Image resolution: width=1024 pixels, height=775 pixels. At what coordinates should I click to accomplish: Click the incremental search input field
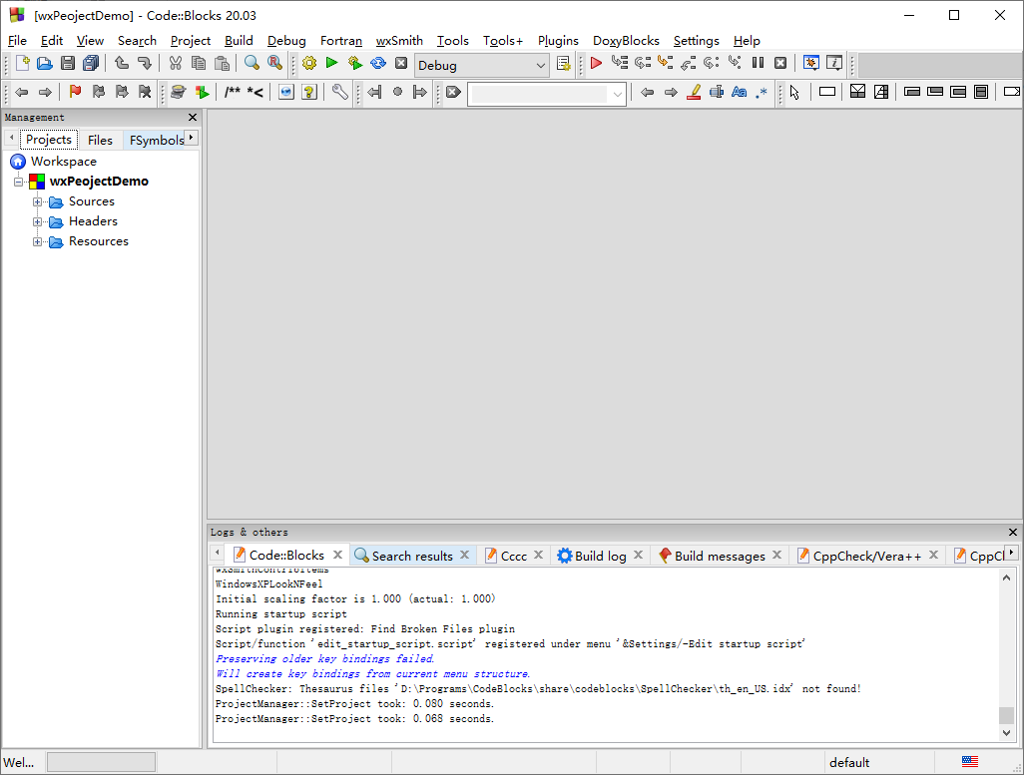tap(539, 94)
